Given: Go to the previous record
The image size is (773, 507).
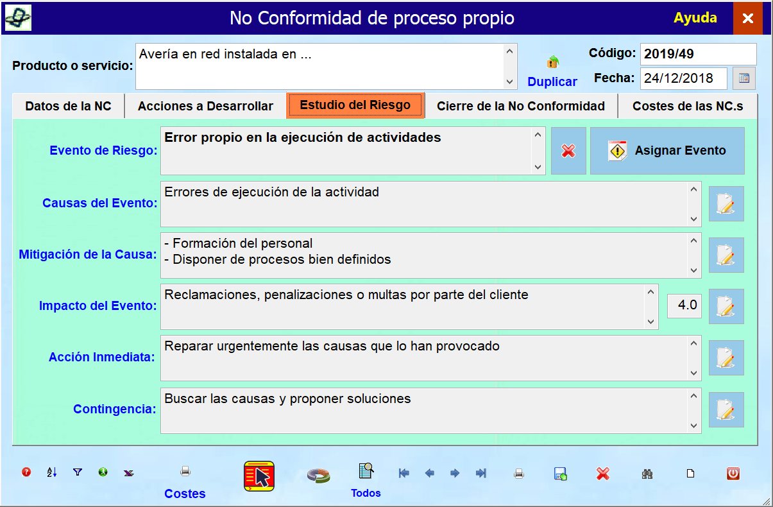Looking at the screenshot, I should click(430, 474).
